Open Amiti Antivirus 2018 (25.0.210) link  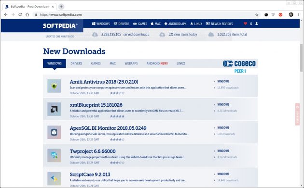[104, 82]
